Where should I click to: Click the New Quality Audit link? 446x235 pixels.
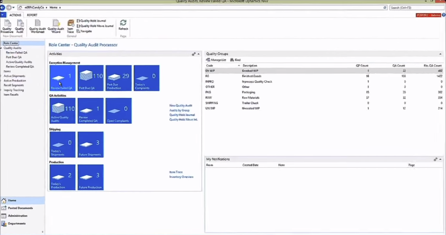pos(181,106)
